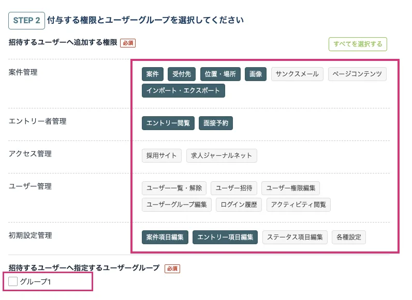Disable the 位置・場所 permission tag
The height and width of the screenshot is (300, 412).
click(x=220, y=74)
